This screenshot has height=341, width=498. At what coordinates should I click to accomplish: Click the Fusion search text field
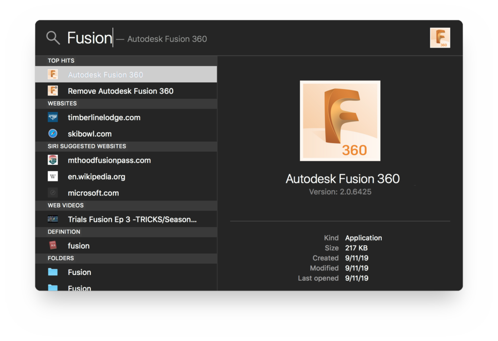tap(90, 38)
